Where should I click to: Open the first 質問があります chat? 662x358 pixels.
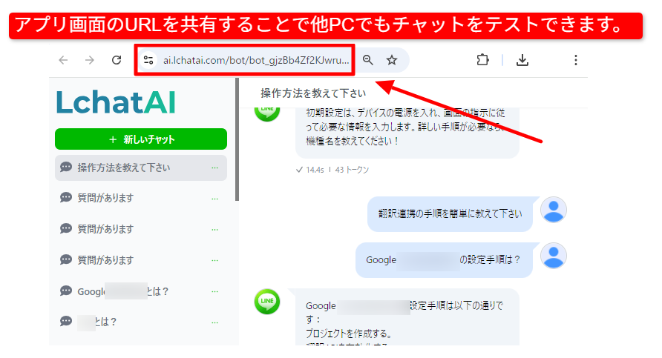105,198
